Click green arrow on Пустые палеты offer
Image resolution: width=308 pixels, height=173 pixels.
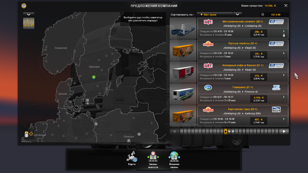click(x=284, y=53)
